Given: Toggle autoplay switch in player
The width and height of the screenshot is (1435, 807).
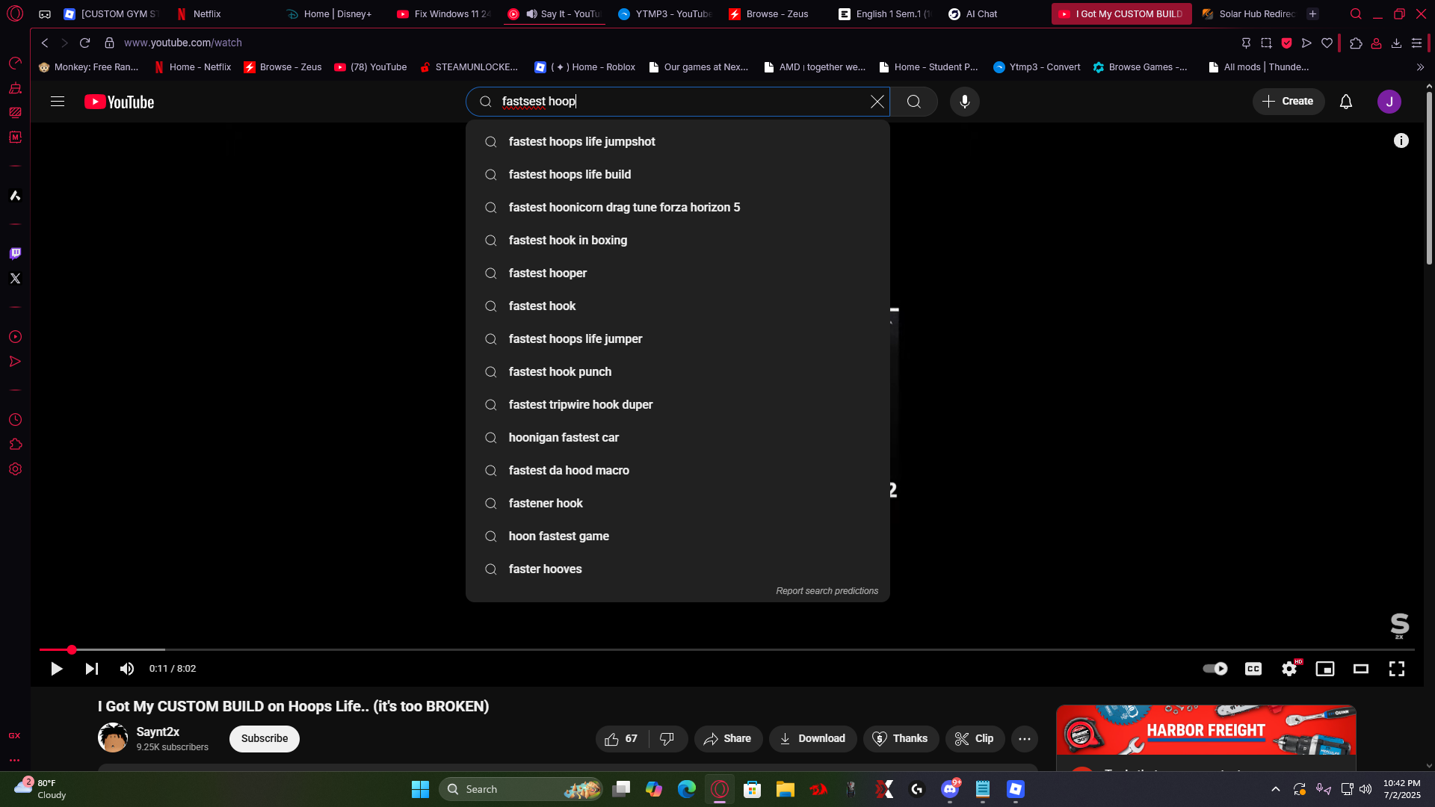Looking at the screenshot, I should 1215,669.
